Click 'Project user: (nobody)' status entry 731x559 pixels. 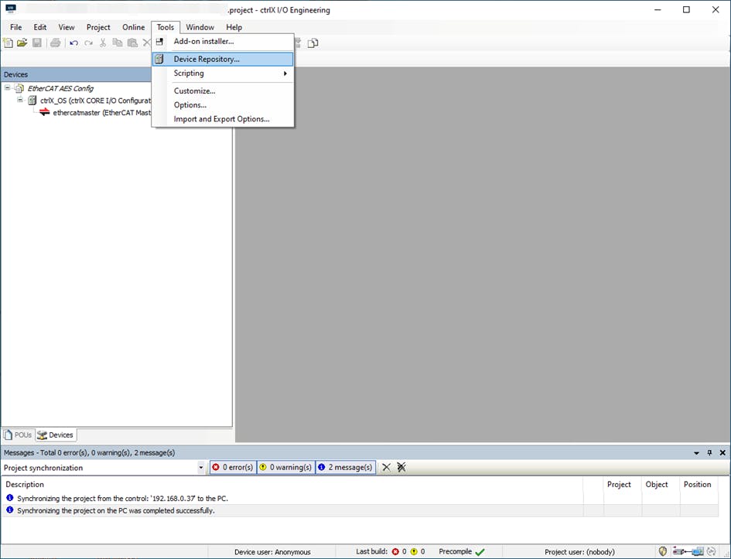(x=579, y=552)
